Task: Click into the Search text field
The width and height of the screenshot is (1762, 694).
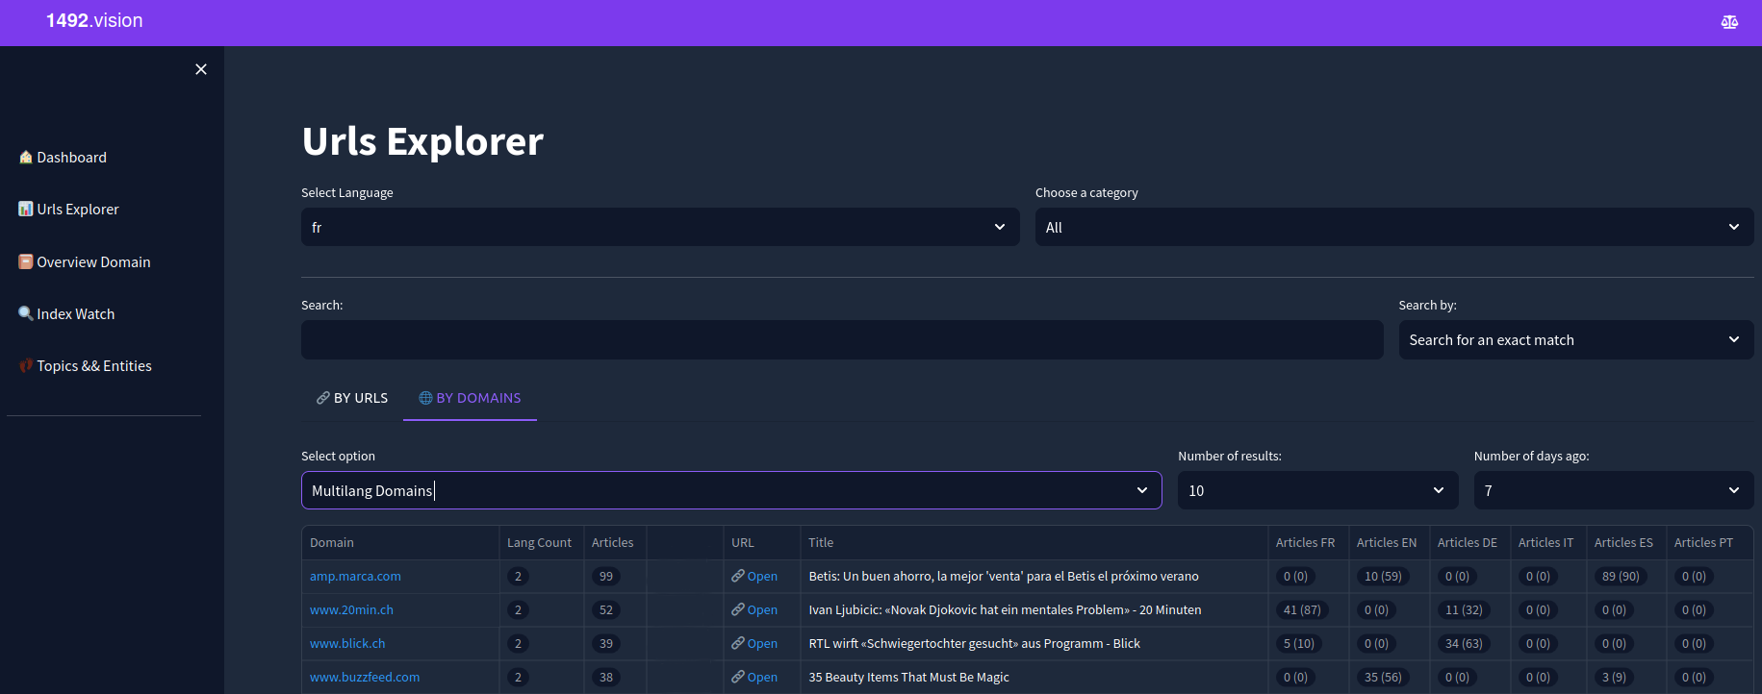Action: click(x=841, y=340)
